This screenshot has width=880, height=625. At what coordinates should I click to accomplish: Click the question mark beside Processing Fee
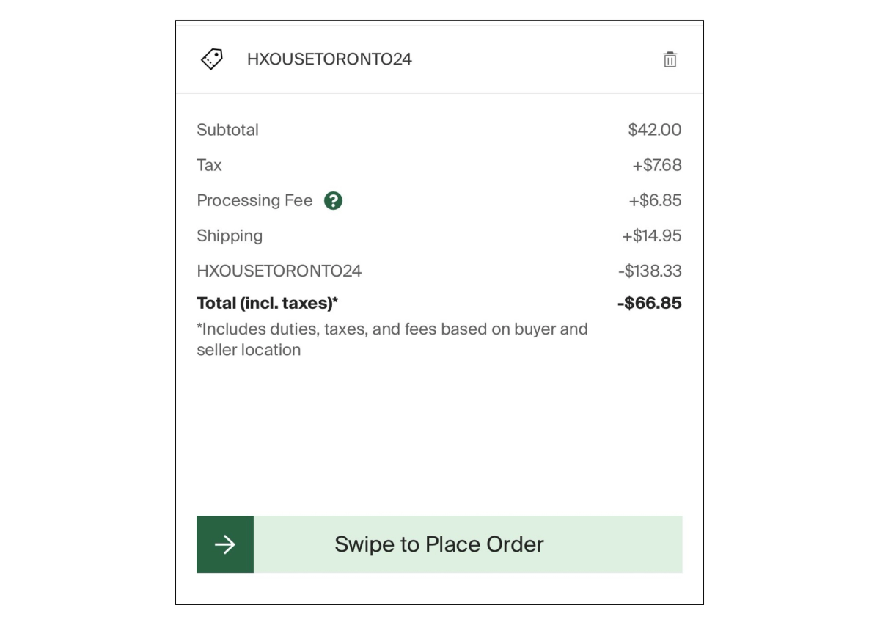pos(334,200)
